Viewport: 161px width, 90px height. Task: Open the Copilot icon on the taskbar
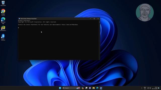(x=83, y=88)
